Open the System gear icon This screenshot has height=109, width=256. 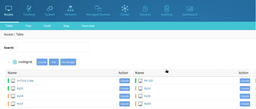[x=50, y=9]
